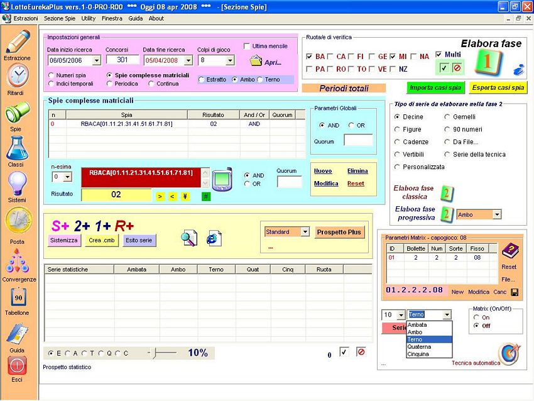Open the Posta euro coin icon
534x401 pixels.
point(19,221)
